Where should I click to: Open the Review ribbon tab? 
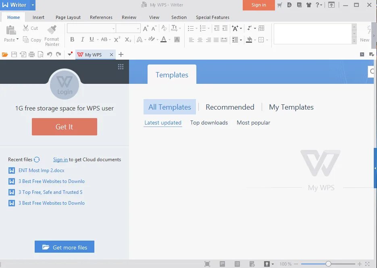click(x=129, y=17)
